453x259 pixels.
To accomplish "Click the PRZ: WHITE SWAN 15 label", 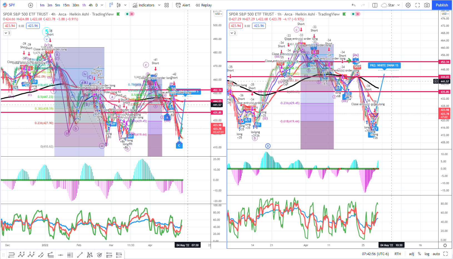I will pos(384,66).
